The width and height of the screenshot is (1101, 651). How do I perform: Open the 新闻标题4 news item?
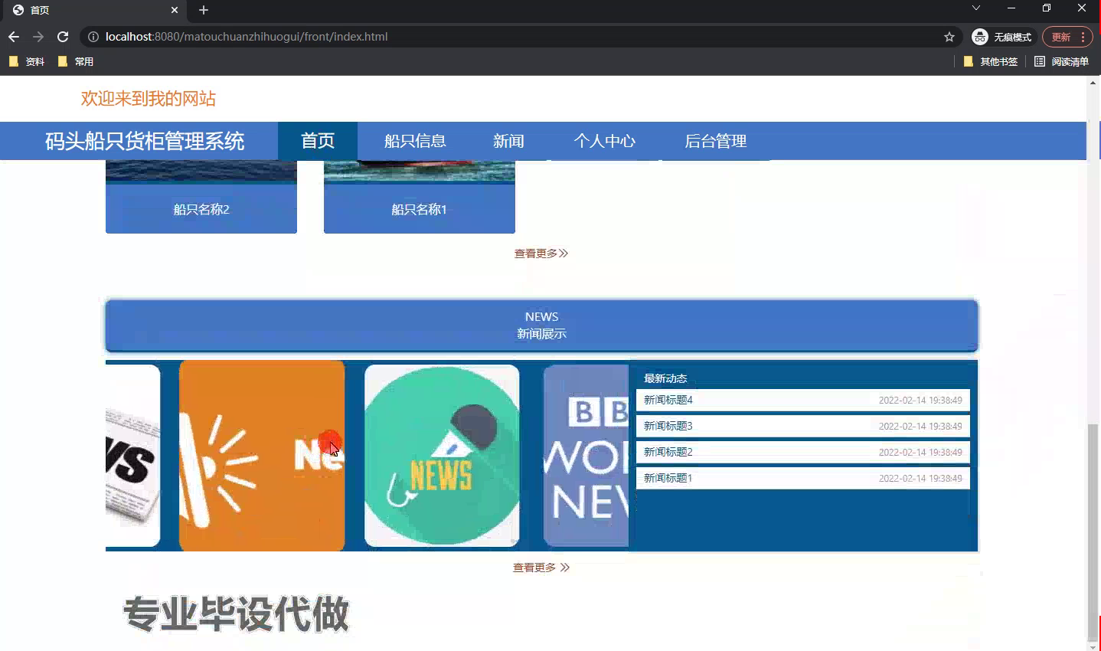802,400
